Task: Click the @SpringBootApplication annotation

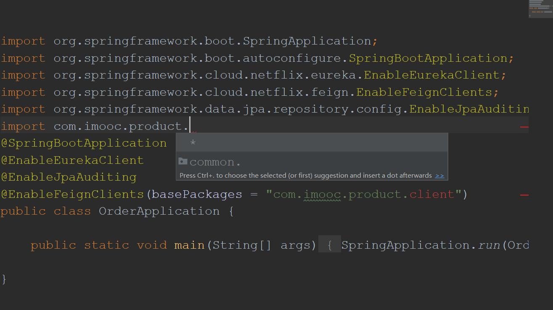Action: tap(84, 143)
